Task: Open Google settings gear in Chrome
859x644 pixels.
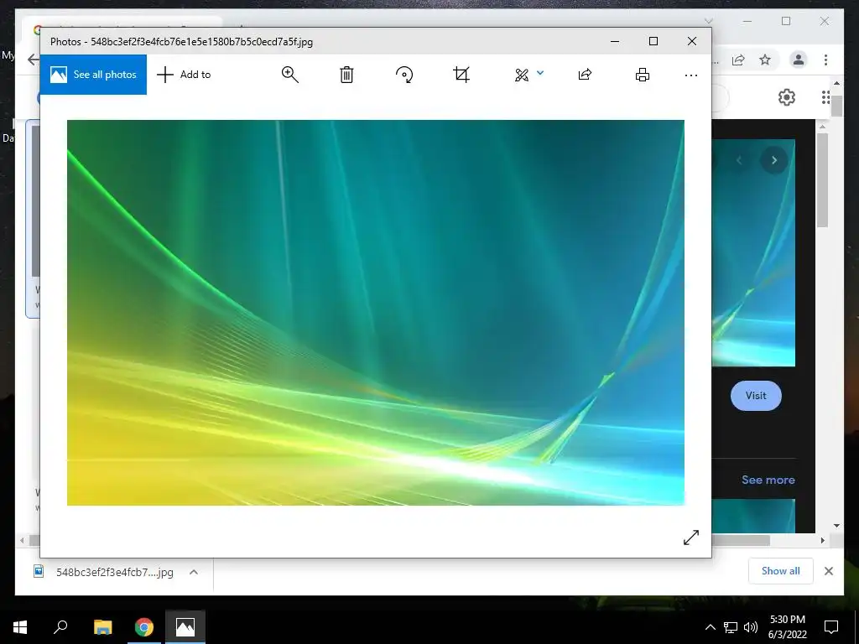Action: [x=787, y=97]
